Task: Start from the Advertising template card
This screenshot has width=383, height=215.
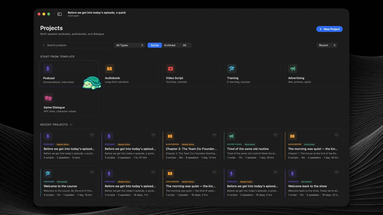Action: pos(314,73)
